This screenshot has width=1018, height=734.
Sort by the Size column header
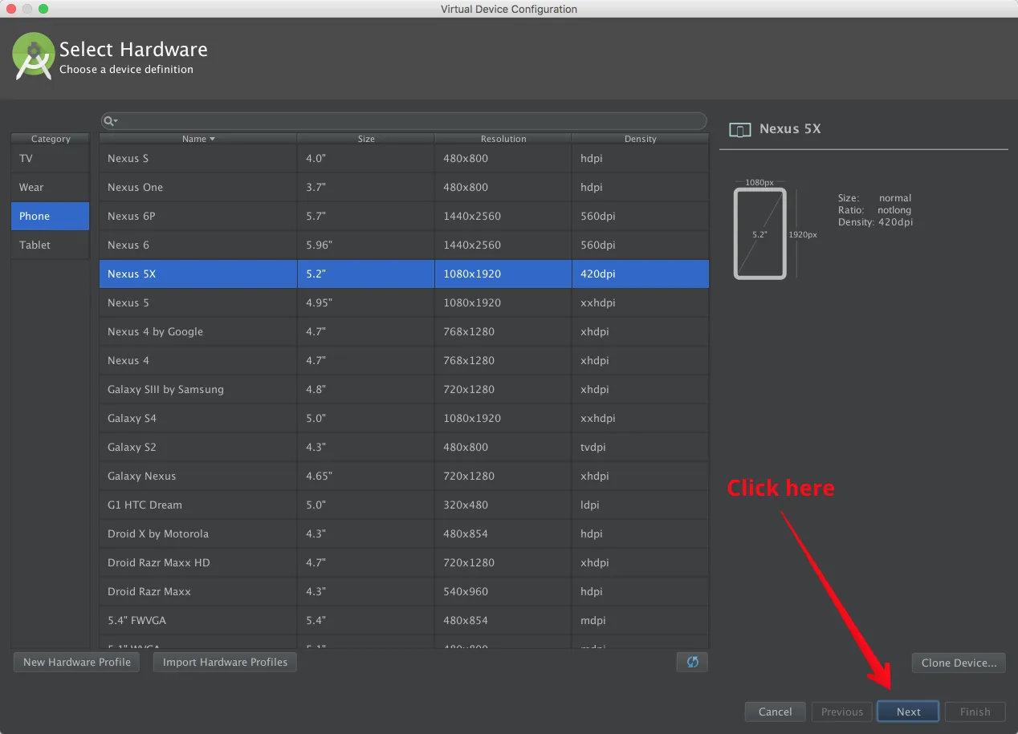pos(366,139)
